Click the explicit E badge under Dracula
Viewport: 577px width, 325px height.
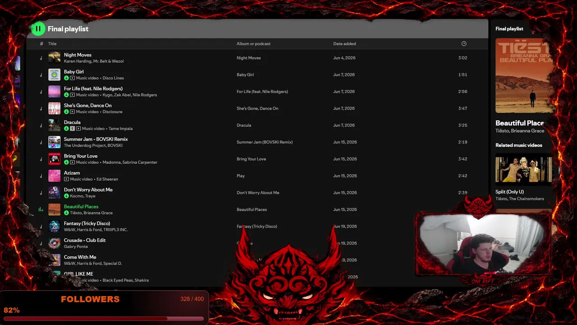[x=72, y=129]
